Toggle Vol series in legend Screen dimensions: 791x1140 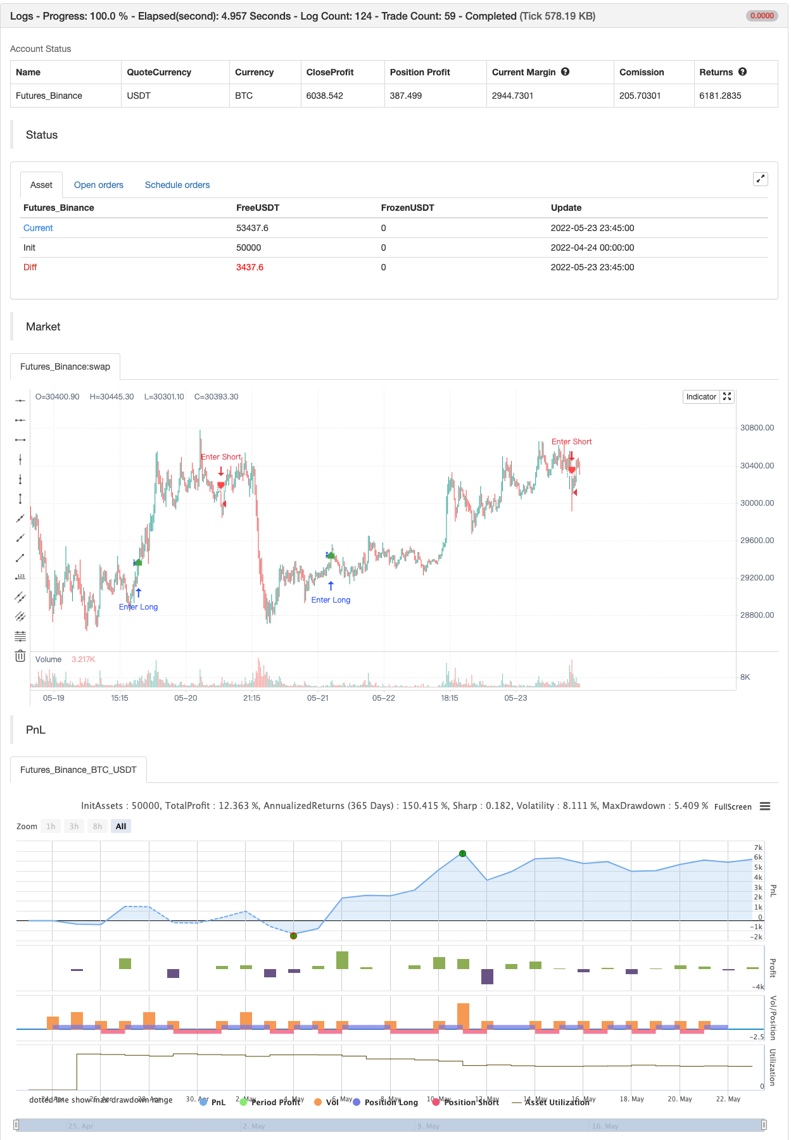pos(327,1102)
